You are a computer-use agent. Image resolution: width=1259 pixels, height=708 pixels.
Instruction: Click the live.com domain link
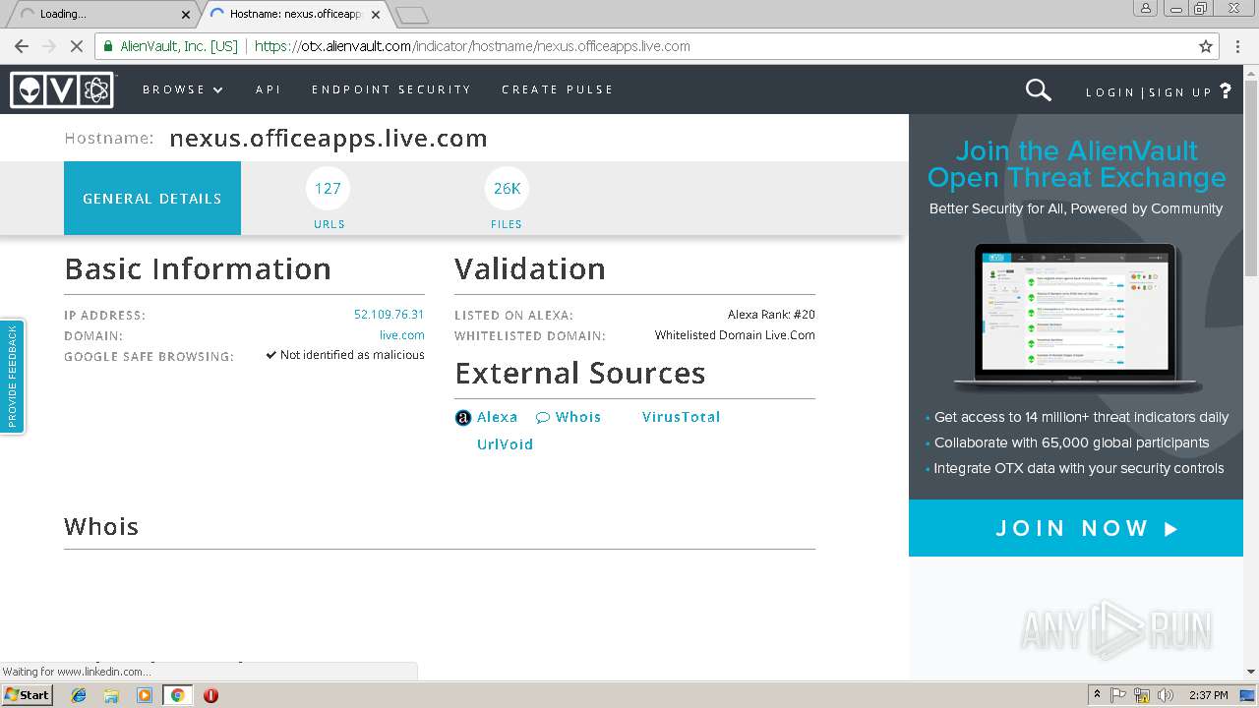click(402, 335)
